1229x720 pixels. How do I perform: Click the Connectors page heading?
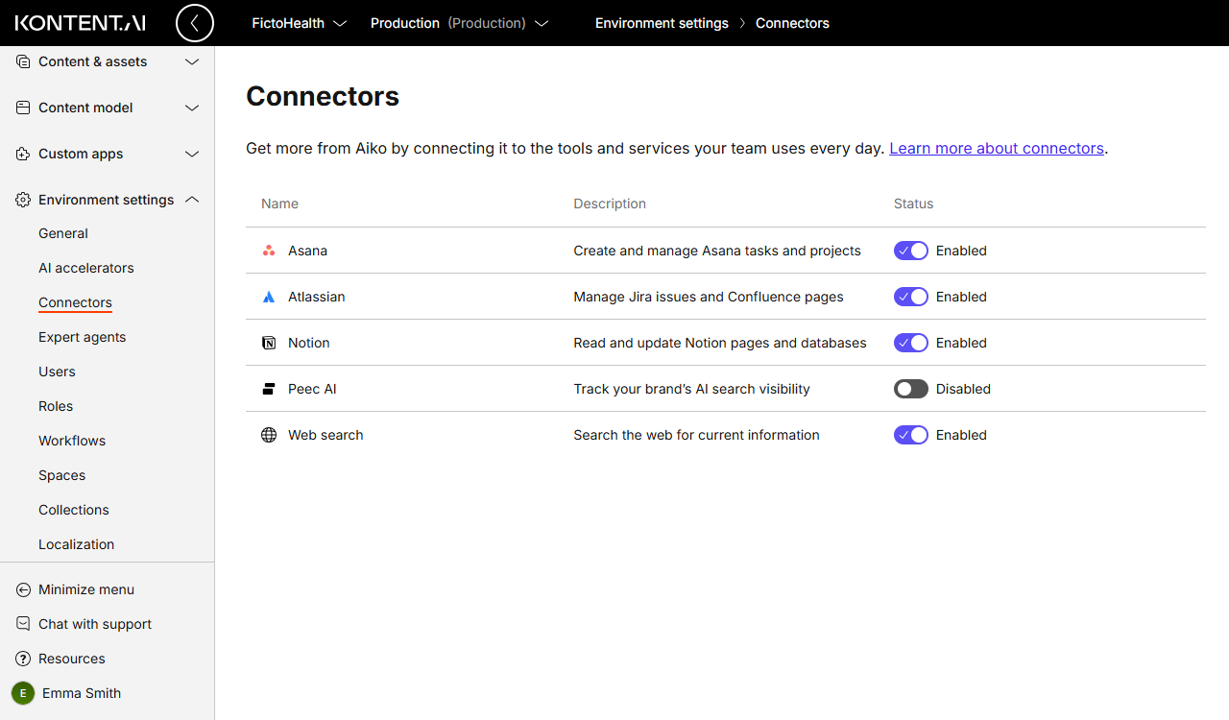323,96
